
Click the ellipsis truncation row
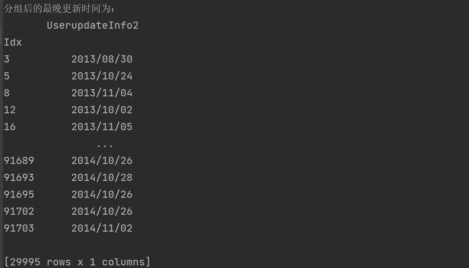pos(105,144)
